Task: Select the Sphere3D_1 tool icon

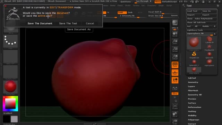Action: (x=194, y=62)
